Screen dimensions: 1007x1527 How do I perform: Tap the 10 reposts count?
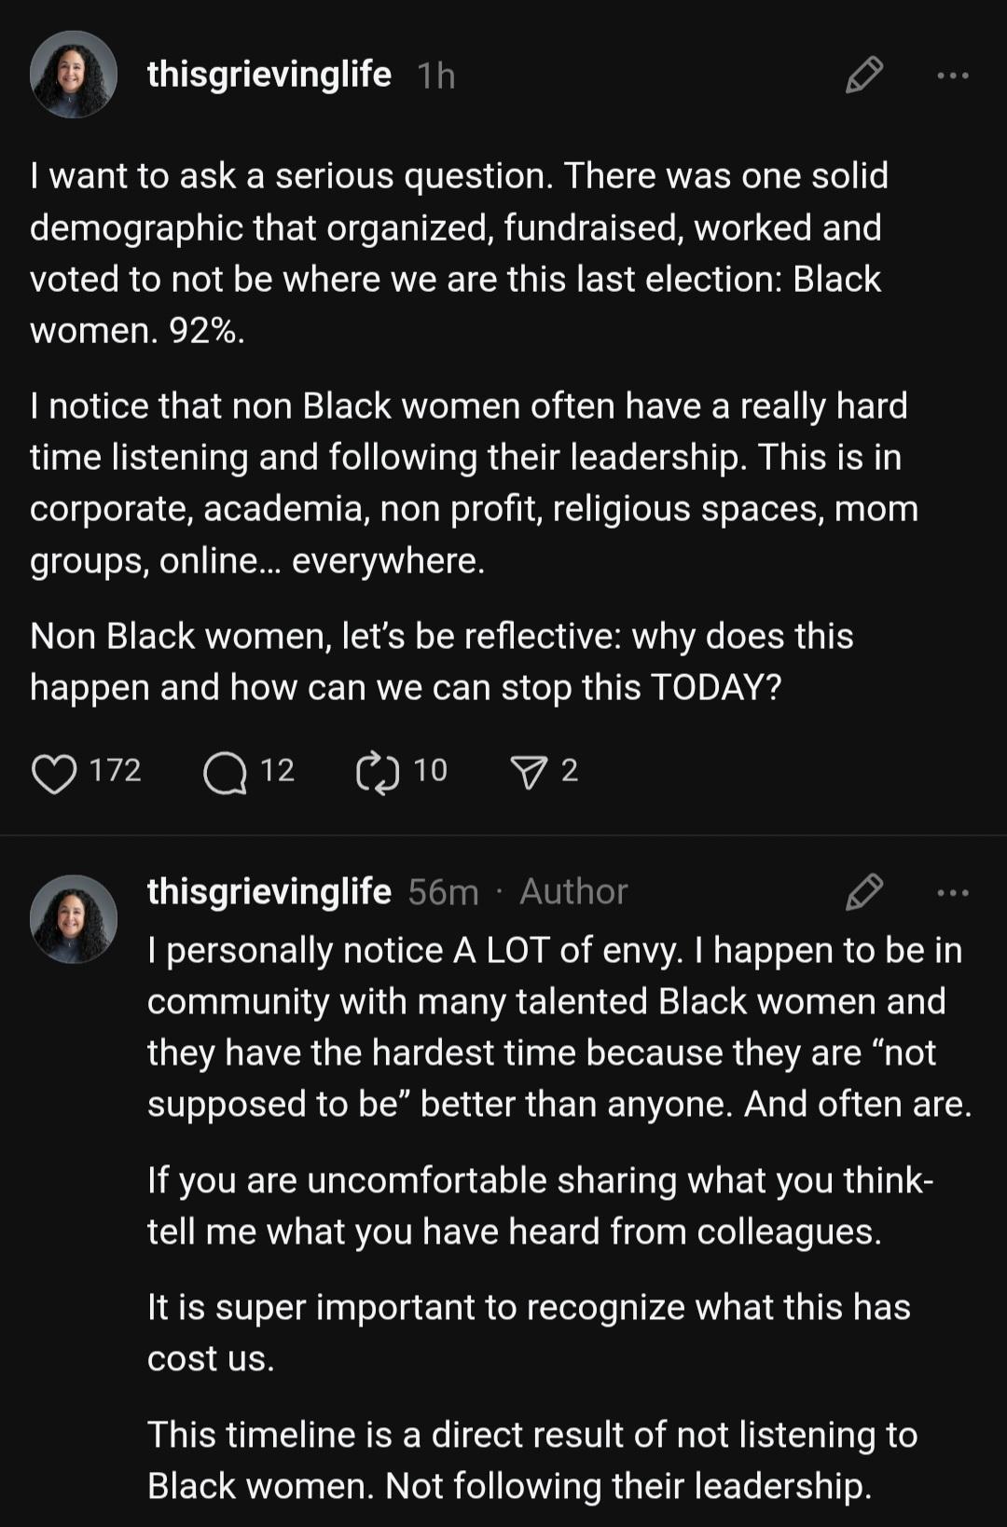(x=430, y=770)
